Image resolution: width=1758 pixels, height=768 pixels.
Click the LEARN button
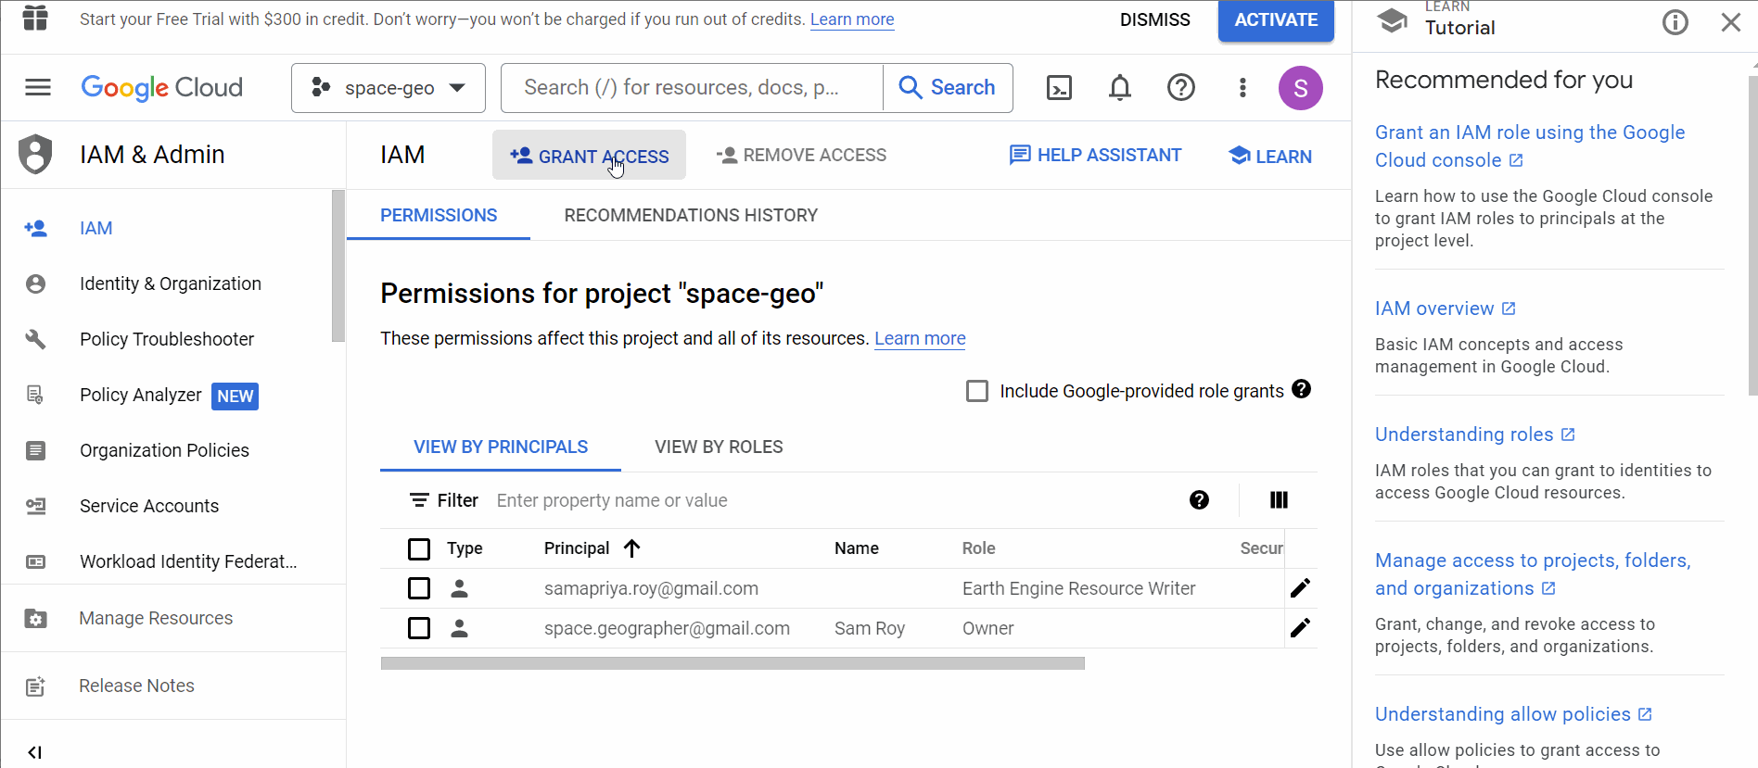[x=1269, y=156]
